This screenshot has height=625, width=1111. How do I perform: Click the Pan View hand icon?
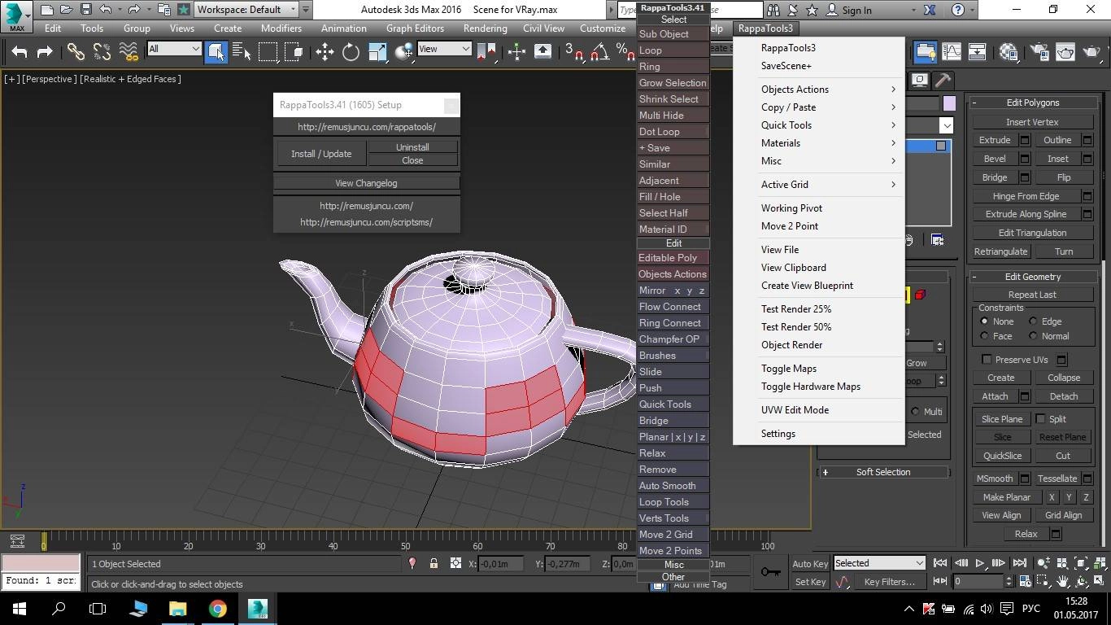pos(1062,582)
